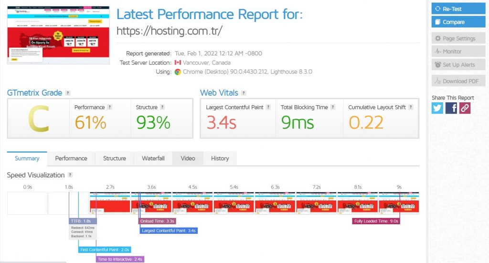Click the 3.4s LCP value

[x=222, y=122]
